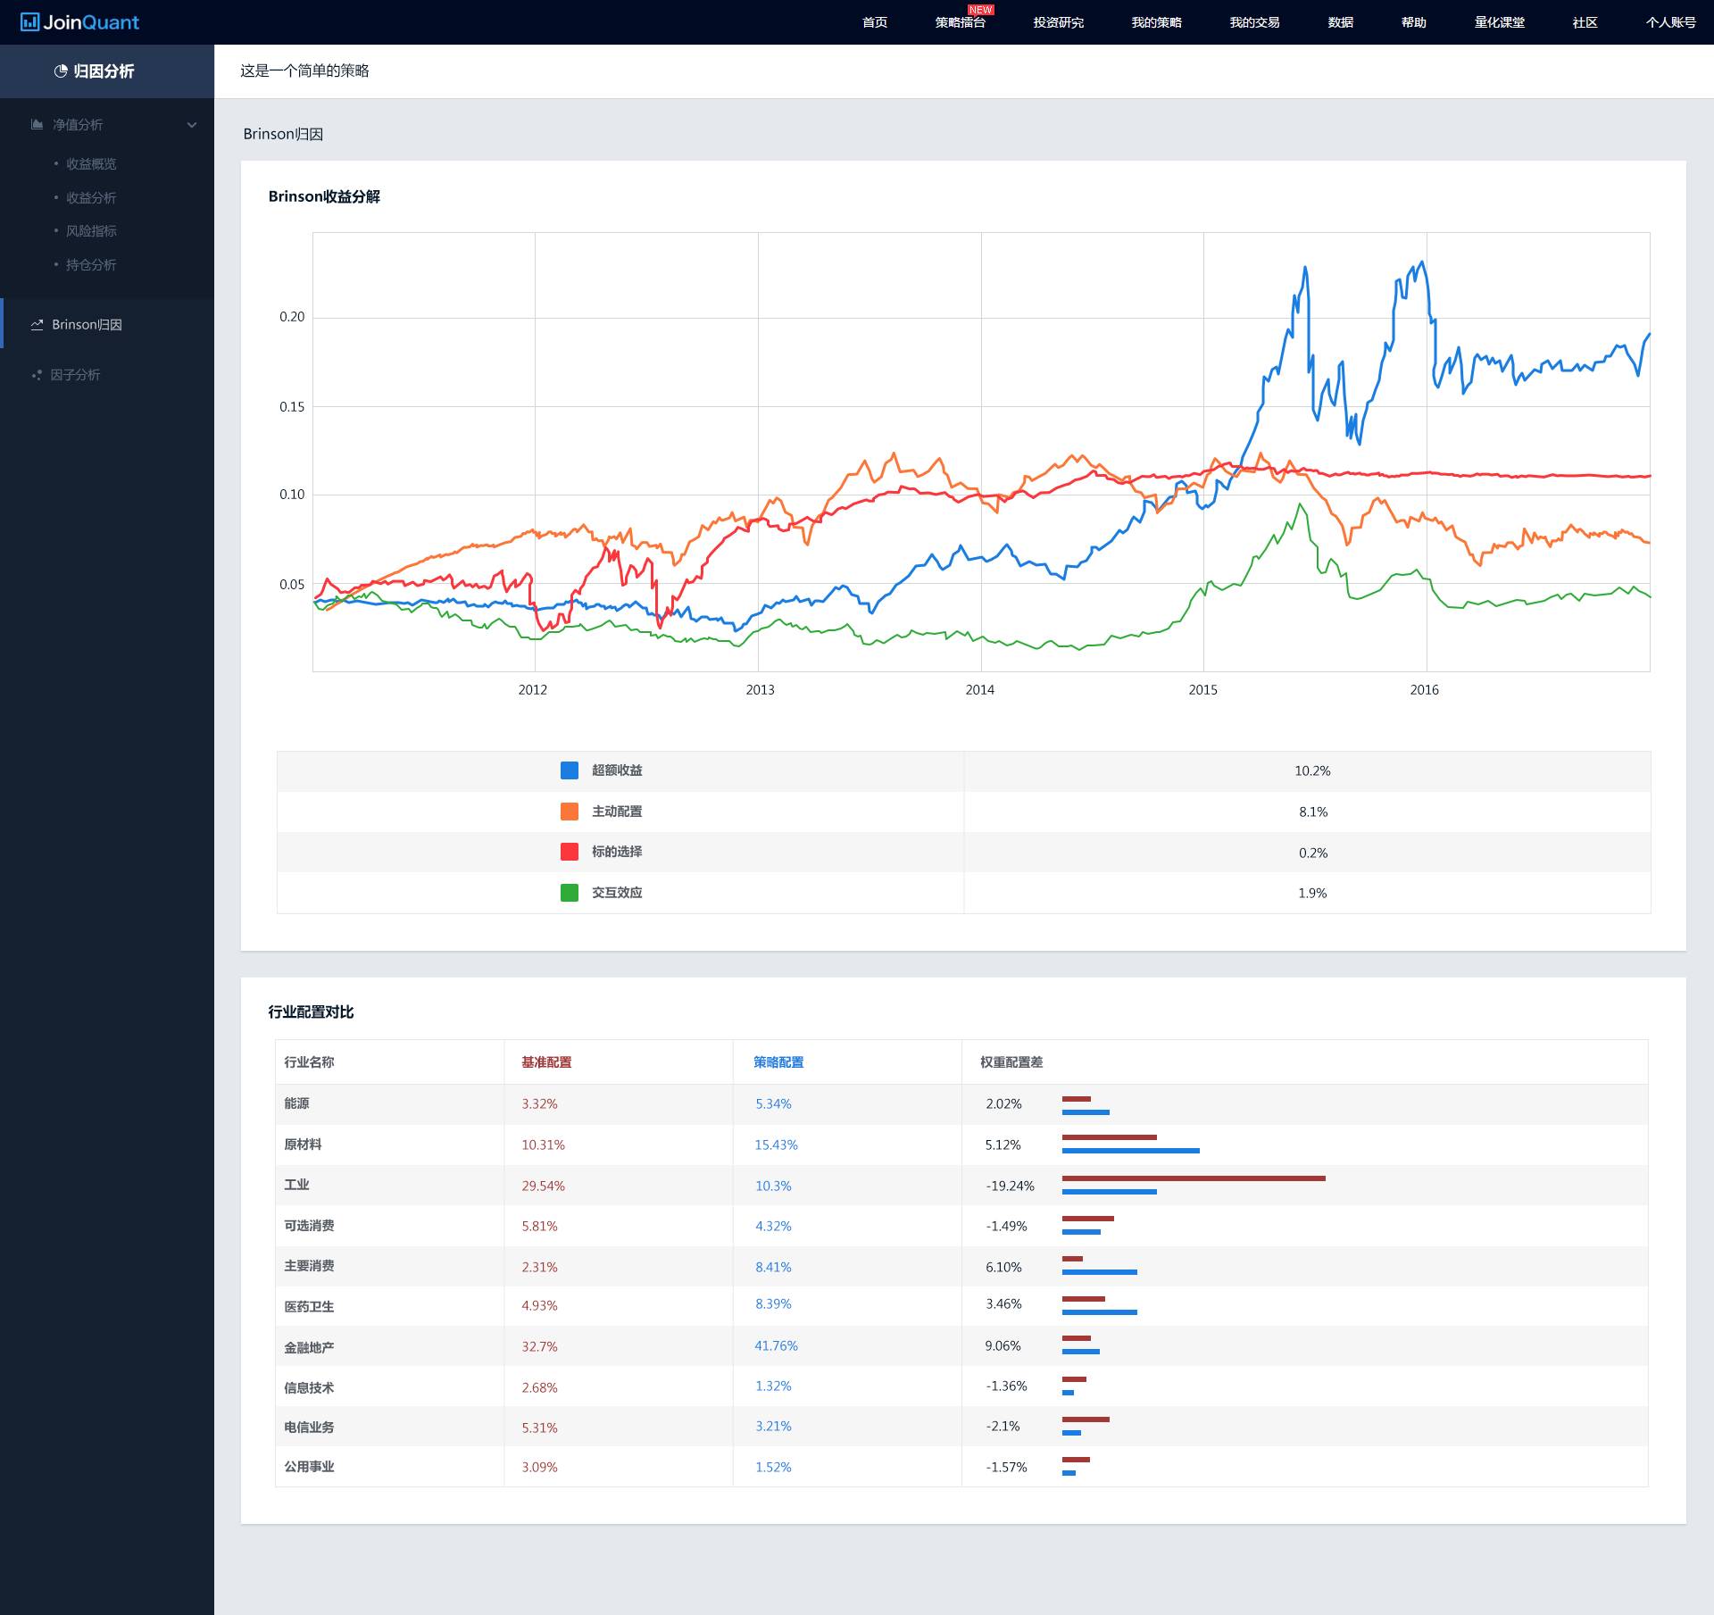Open 持仓分析 in the sidebar
This screenshot has width=1714, height=1615.
(91, 265)
